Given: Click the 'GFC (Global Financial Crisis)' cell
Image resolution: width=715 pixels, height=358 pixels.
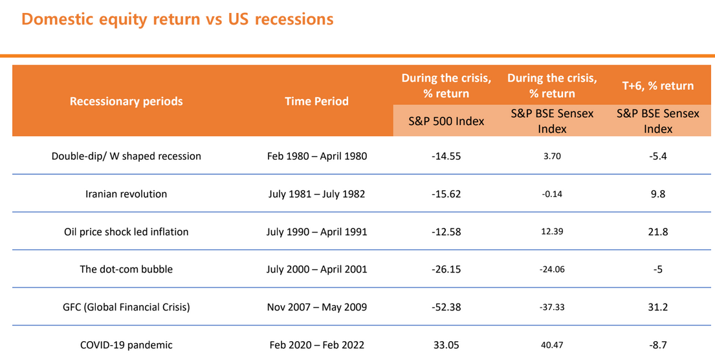Looking at the screenshot, I should [x=126, y=307].
